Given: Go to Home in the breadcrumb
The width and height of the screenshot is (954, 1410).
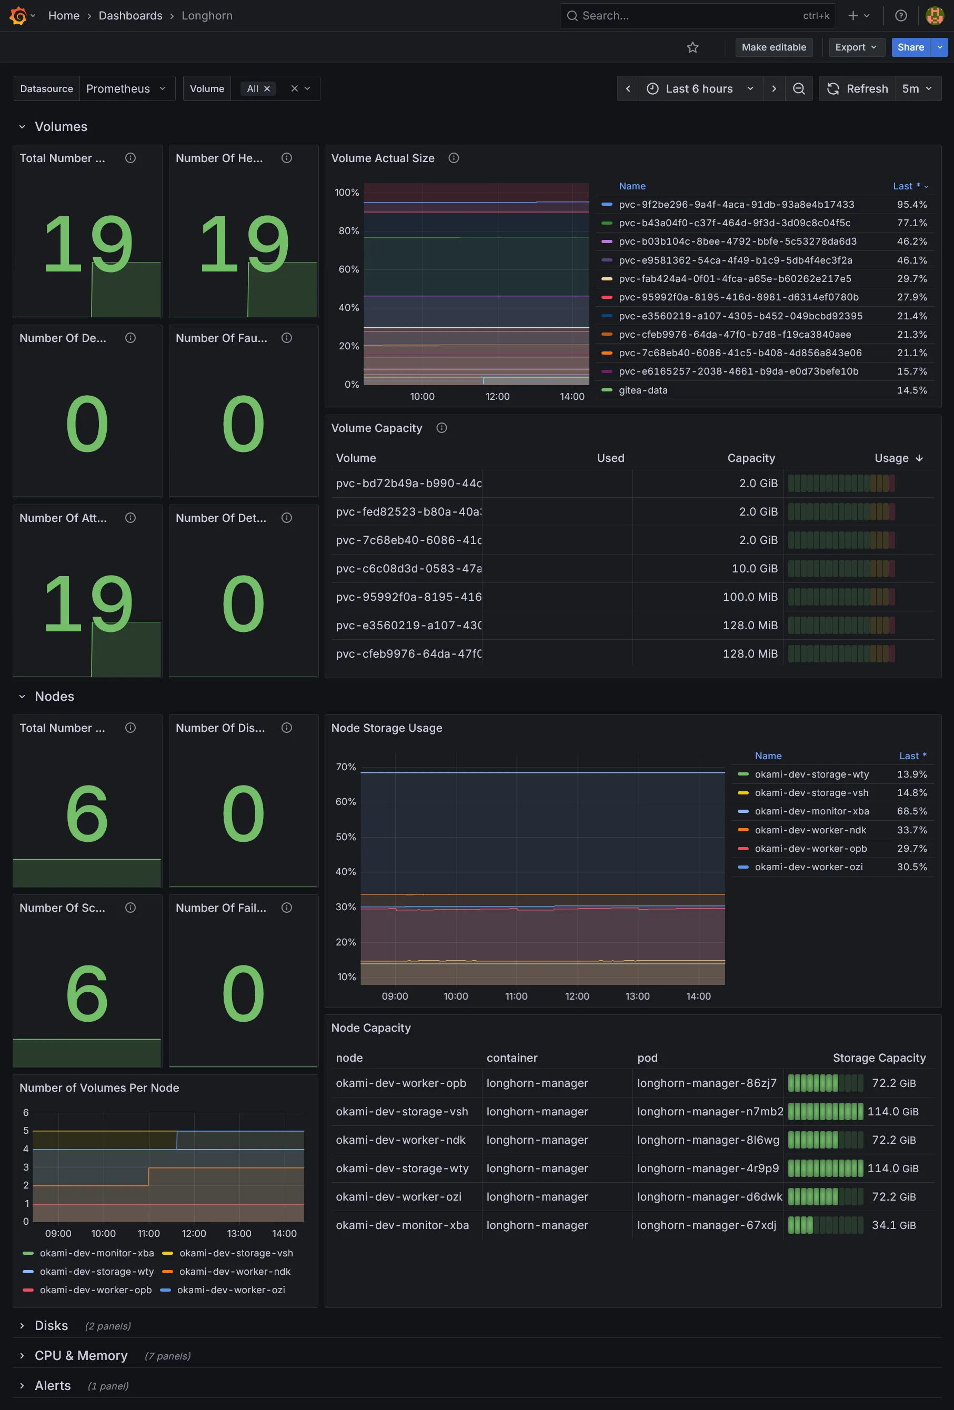Looking at the screenshot, I should pos(64,16).
